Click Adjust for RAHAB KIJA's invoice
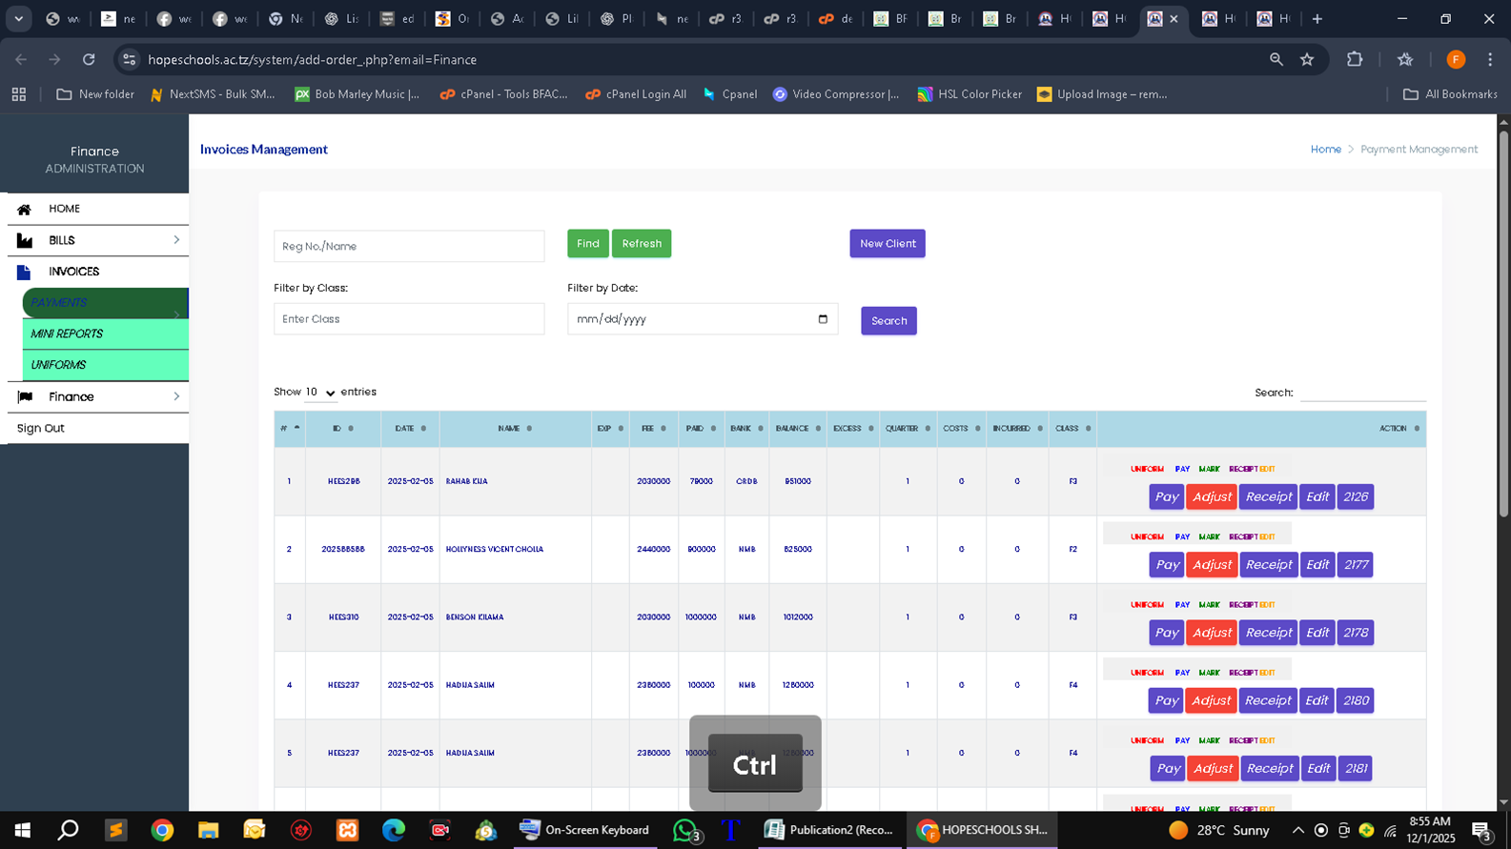 pyautogui.click(x=1212, y=496)
